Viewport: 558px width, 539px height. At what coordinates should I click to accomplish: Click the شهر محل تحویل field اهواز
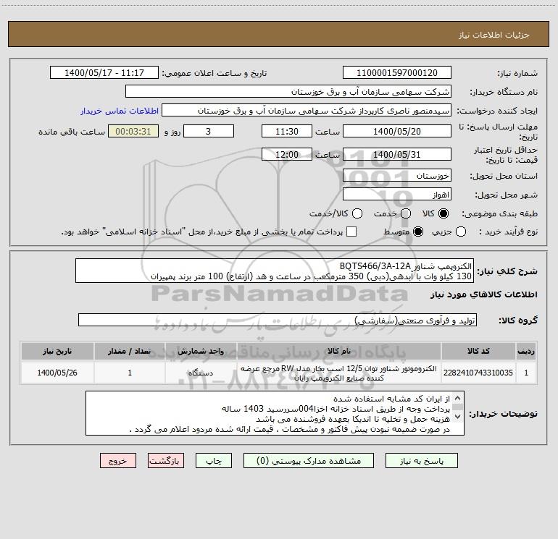pyautogui.click(x=397, y=195)
